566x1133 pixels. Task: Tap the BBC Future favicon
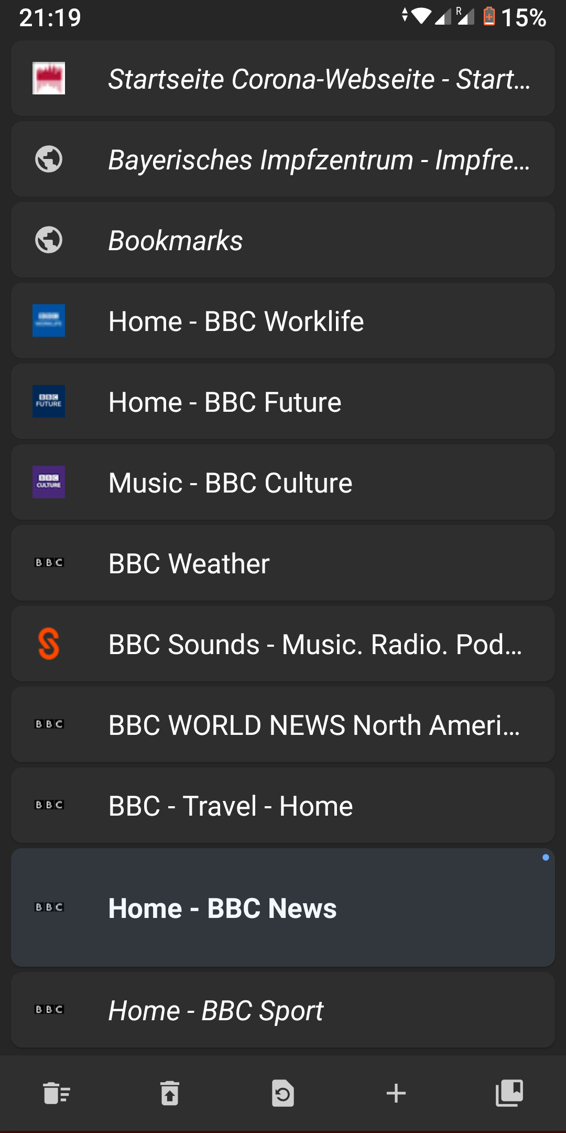[49, 401]
